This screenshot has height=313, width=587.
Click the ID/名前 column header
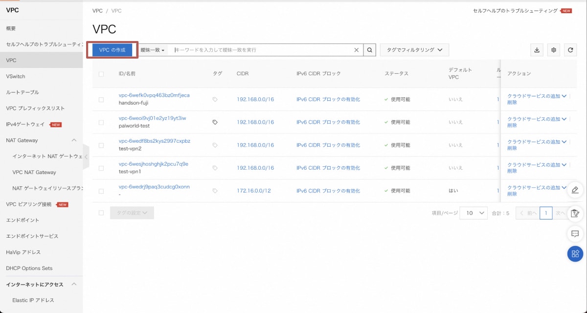[127, 74]
